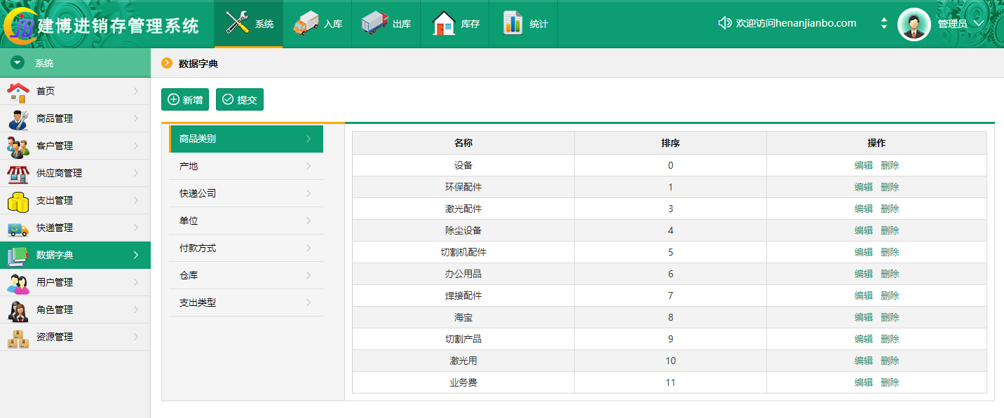1004x418 pixels.
Task: Open the 管理员 user dropdown arrow
Action: click(x=979, y=24)
